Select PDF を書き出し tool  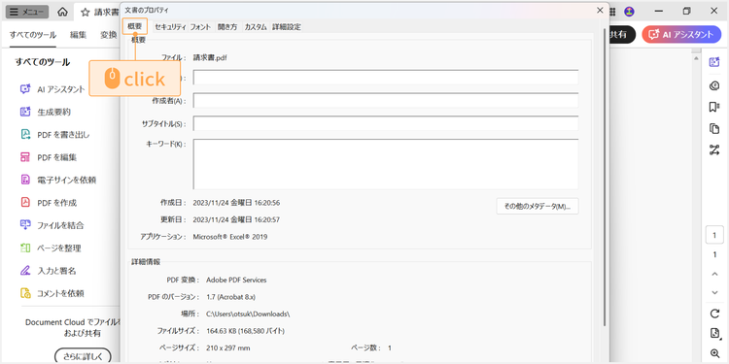54,135
